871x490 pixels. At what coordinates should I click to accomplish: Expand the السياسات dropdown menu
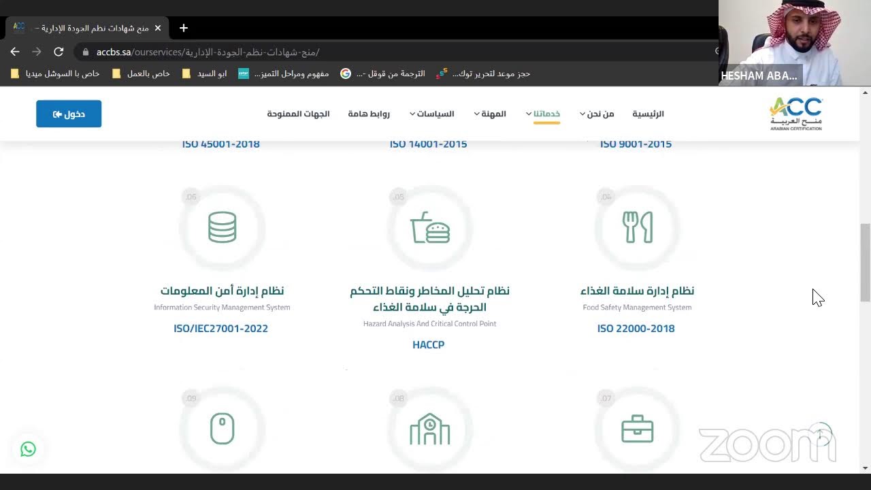coord(431,114)
